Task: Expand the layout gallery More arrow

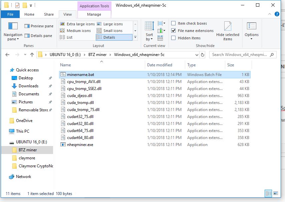Action: point(135,37)
